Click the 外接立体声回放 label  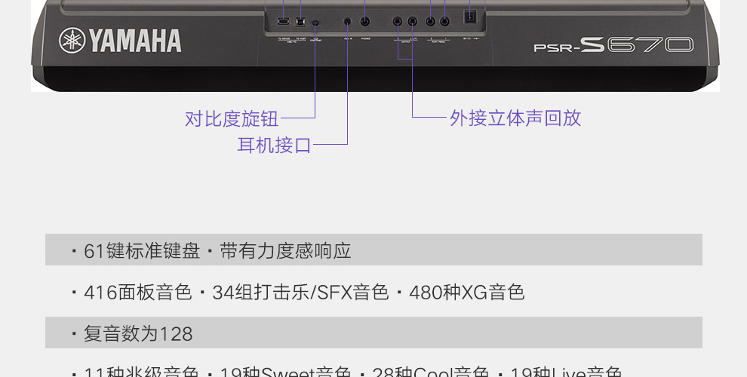(515, 118)
